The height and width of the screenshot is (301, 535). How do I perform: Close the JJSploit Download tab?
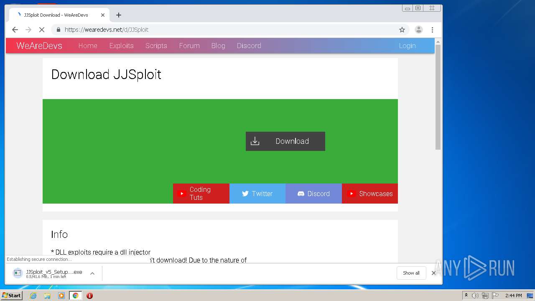point(103,15)
